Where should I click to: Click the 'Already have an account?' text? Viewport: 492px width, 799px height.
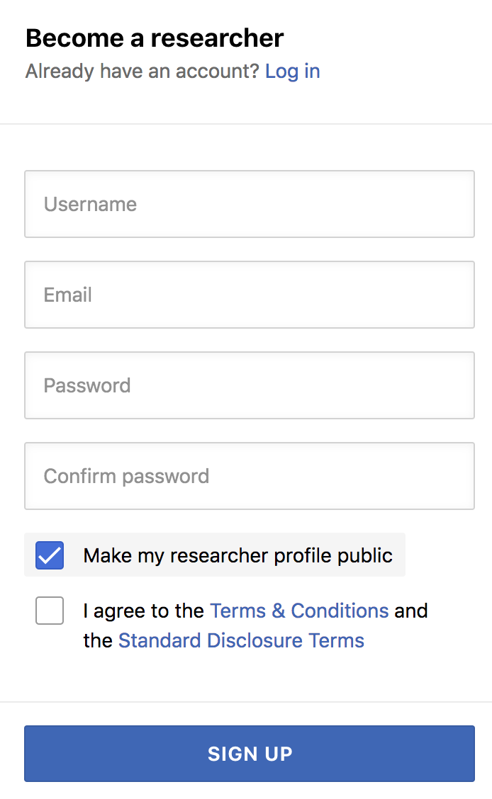tap(142, 72)
